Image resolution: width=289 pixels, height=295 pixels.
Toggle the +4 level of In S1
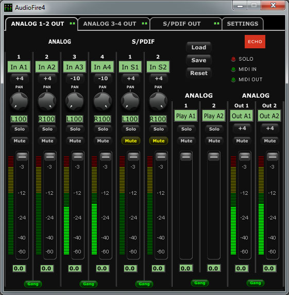131,79
